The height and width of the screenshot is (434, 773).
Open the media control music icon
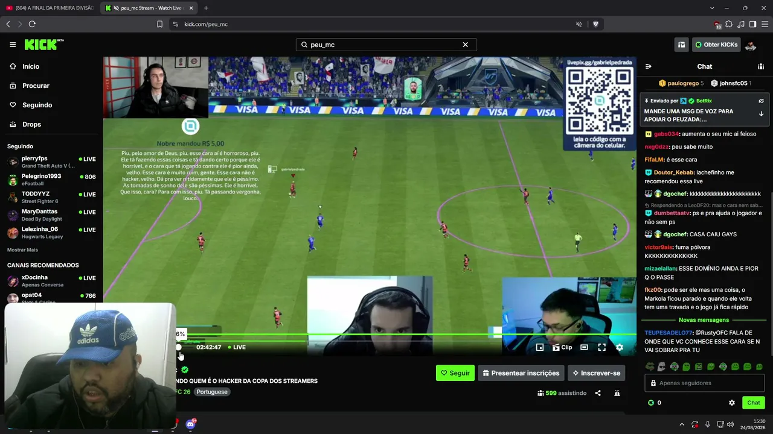pos(741,24)
